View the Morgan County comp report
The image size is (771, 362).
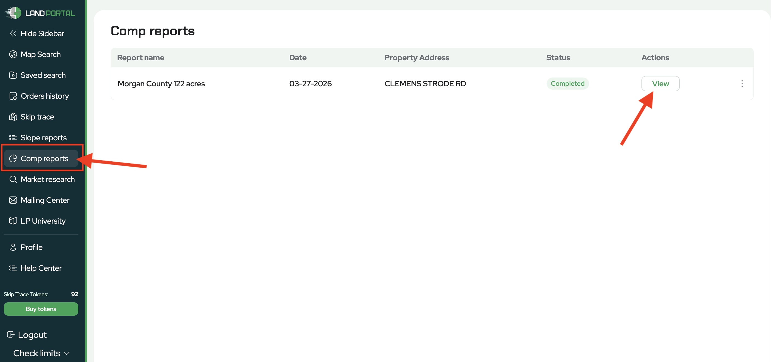tap(660, 84)
